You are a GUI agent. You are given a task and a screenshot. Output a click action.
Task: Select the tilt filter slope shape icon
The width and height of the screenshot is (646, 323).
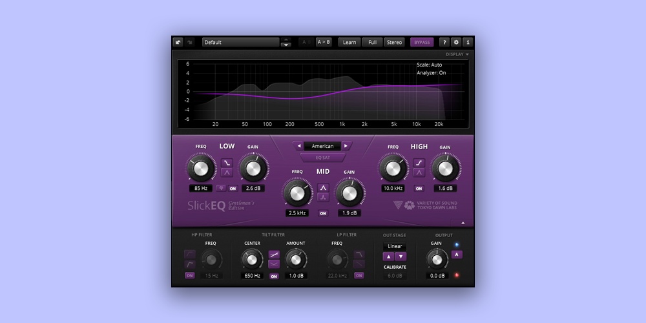274,255
